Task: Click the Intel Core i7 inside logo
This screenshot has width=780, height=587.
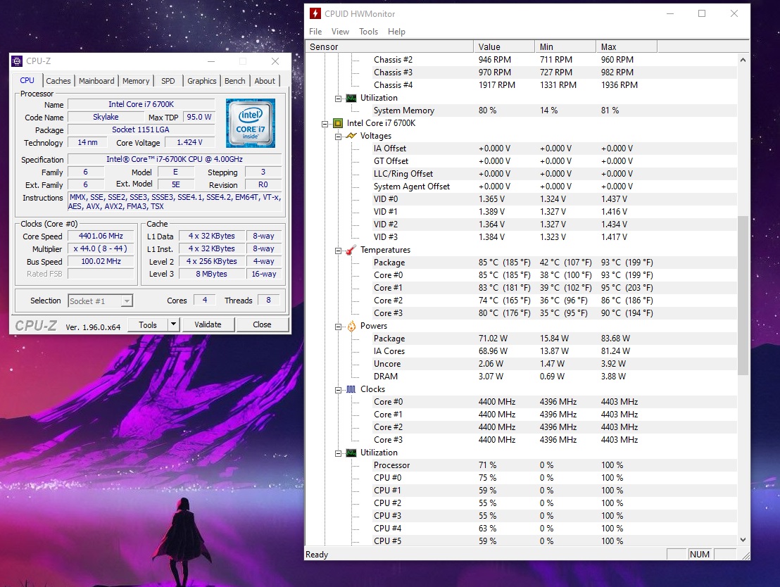Action: click(250, 123)
